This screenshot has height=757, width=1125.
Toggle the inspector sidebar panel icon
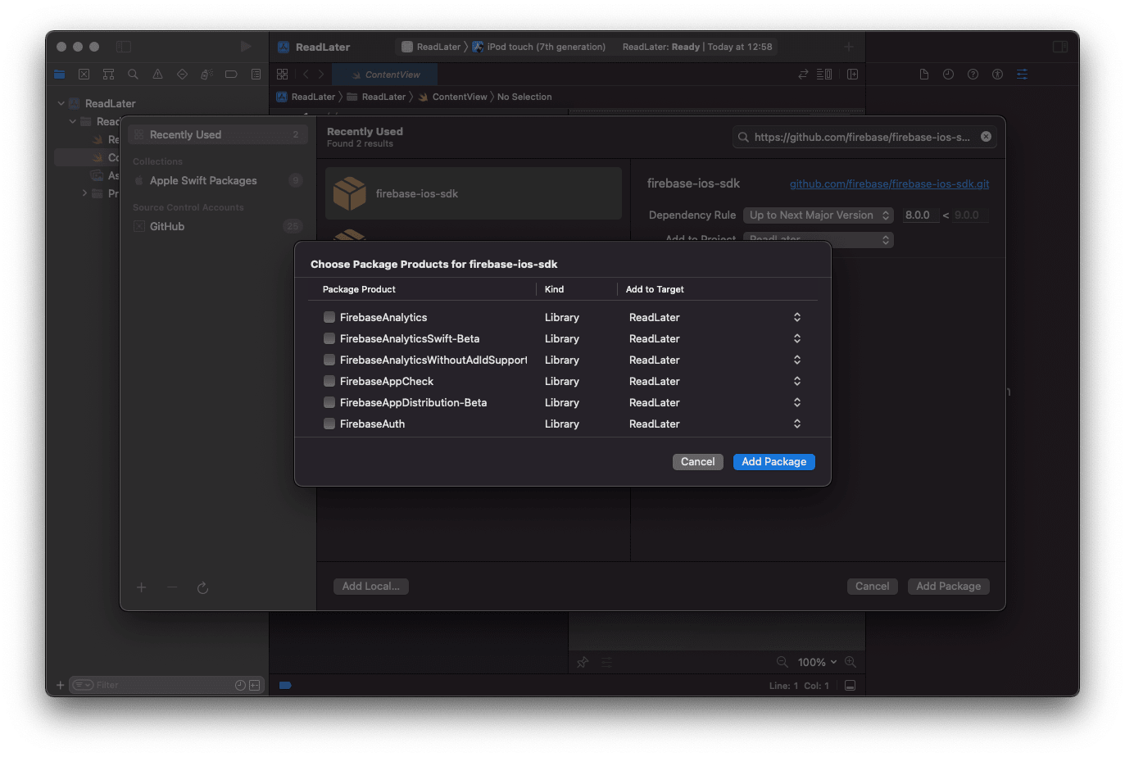pos(1060,47)
